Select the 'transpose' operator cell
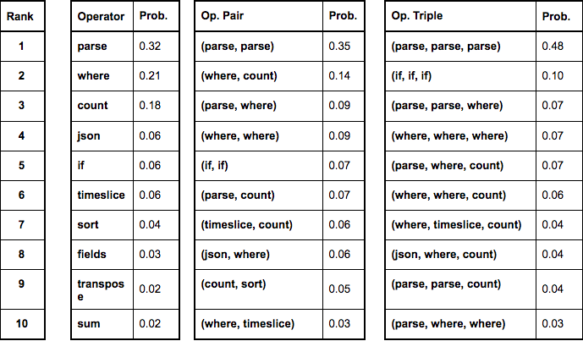Viewport: 583px width, 341px height. (102, 289)
